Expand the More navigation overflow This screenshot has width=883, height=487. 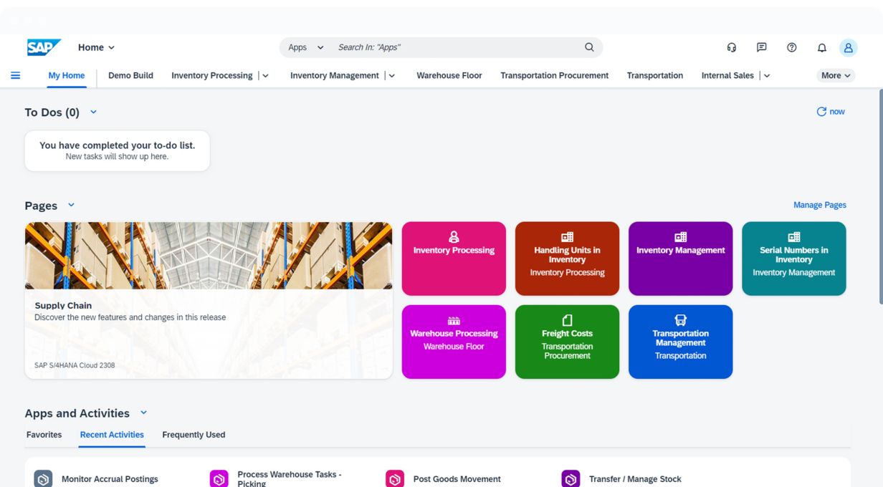835,75
